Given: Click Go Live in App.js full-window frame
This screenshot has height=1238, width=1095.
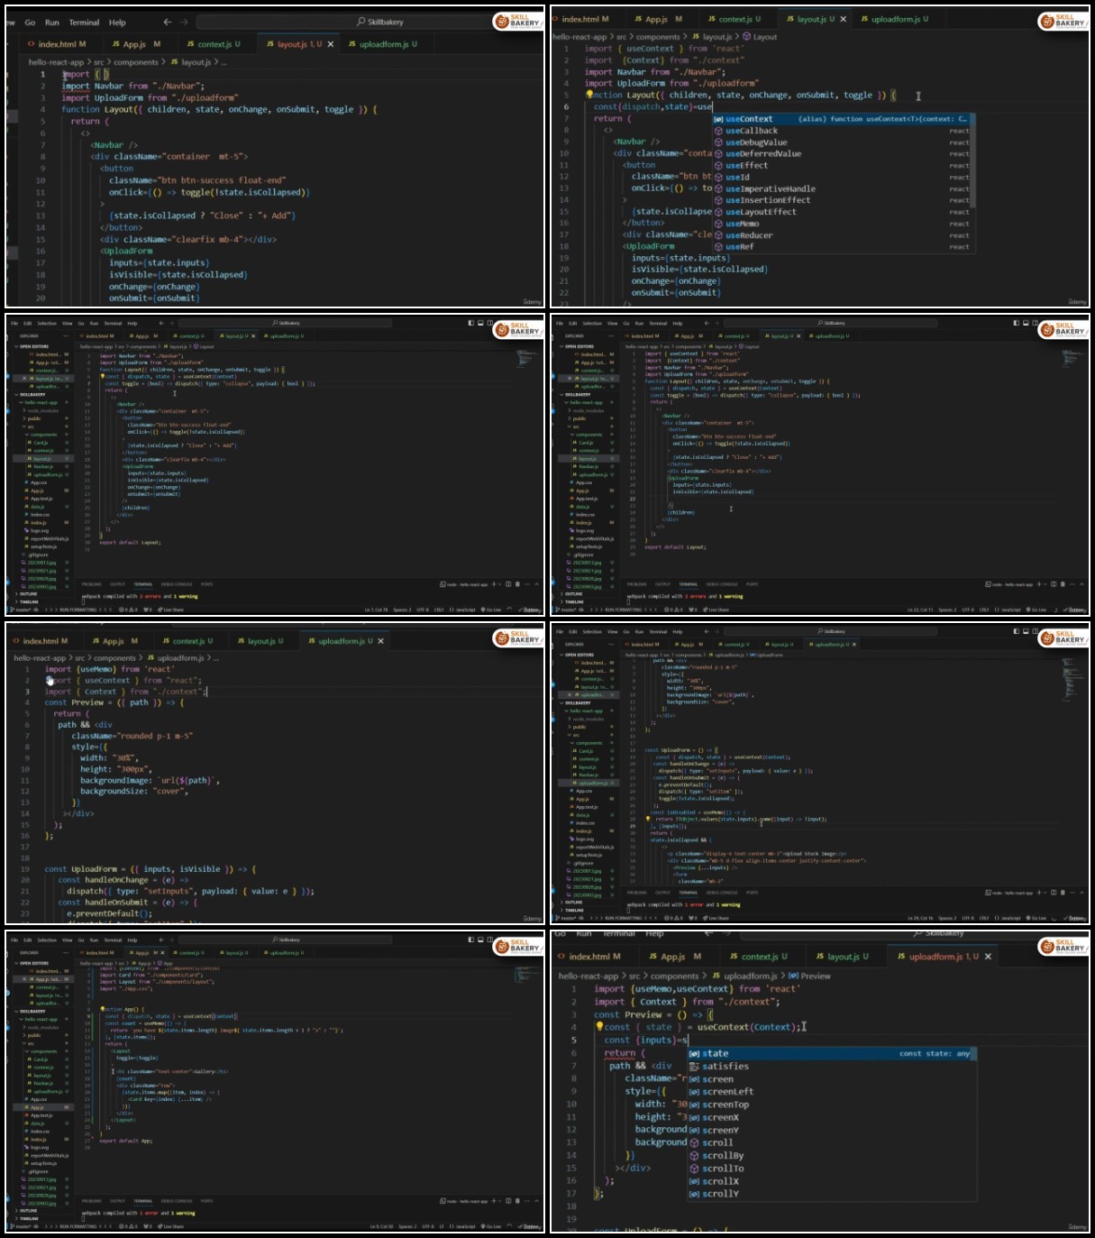Looking at the screenshot, I should pos(492,1227).
